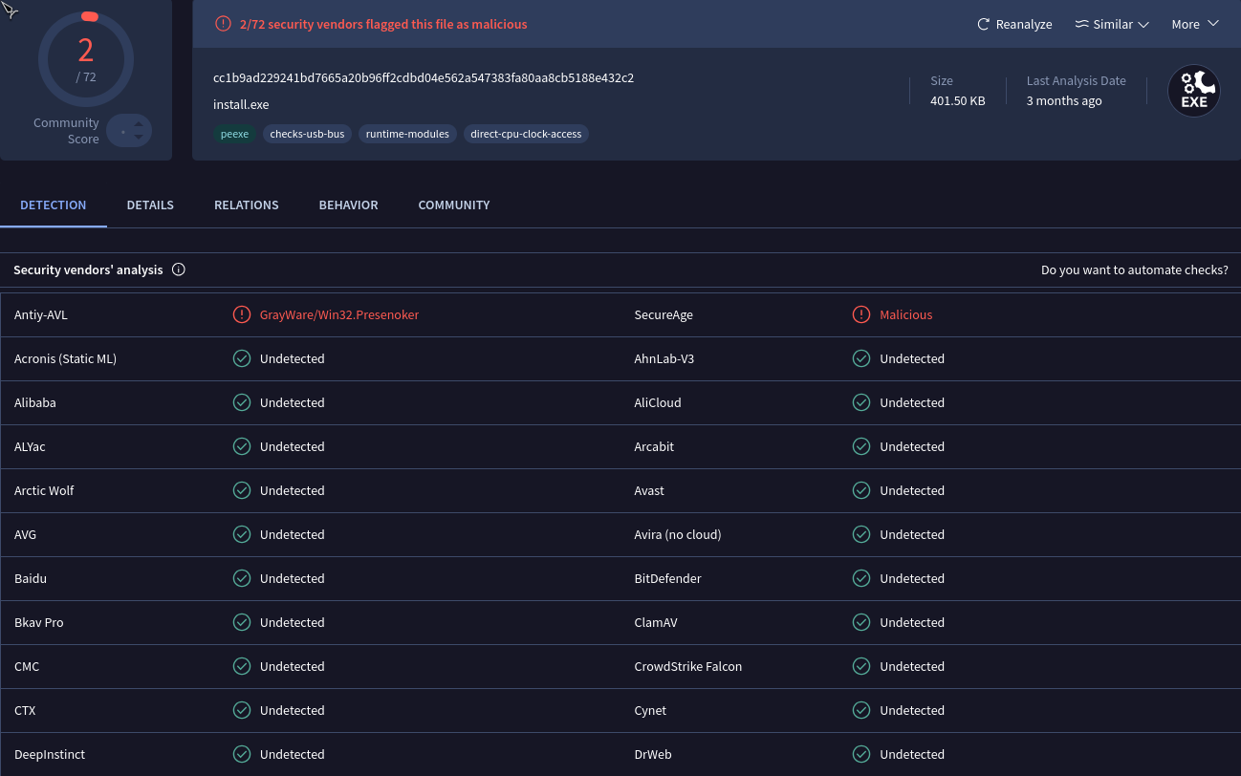Click the 2/72 detection score circle
This screenshot has width=1241, height=776.
tap(86, 58)
